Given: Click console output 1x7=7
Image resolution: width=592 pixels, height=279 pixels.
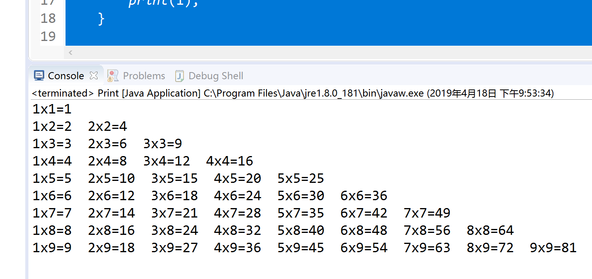Looking at the screenshot, I should (52, 213).
